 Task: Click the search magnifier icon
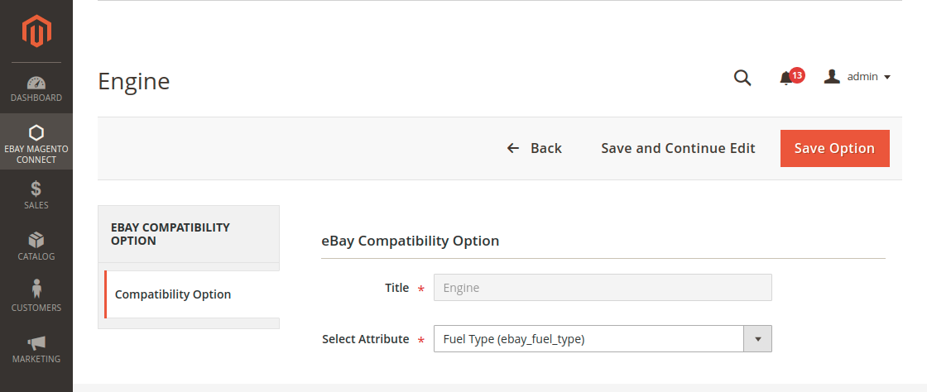[742, 78]
